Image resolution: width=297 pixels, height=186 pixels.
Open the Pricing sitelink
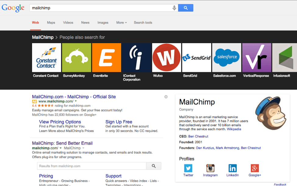coord(46,176)
